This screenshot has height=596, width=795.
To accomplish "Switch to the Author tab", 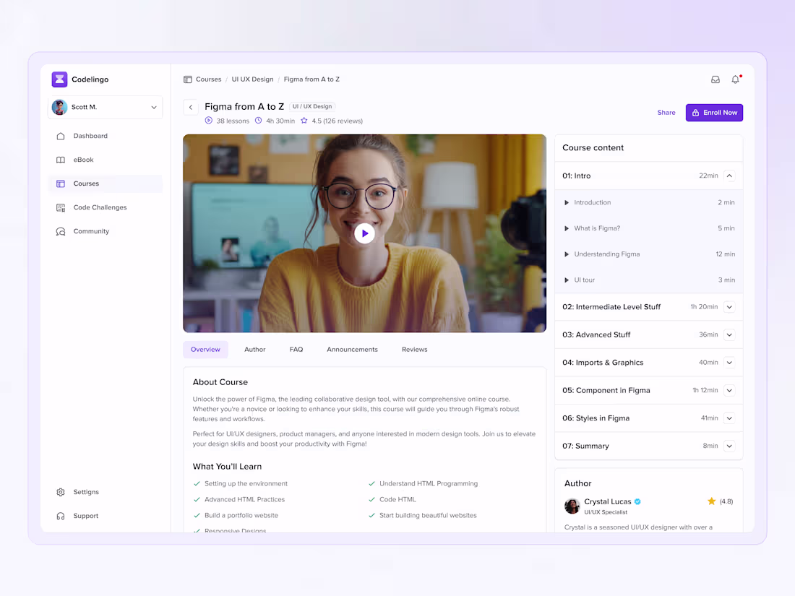I will coord(254,349).
